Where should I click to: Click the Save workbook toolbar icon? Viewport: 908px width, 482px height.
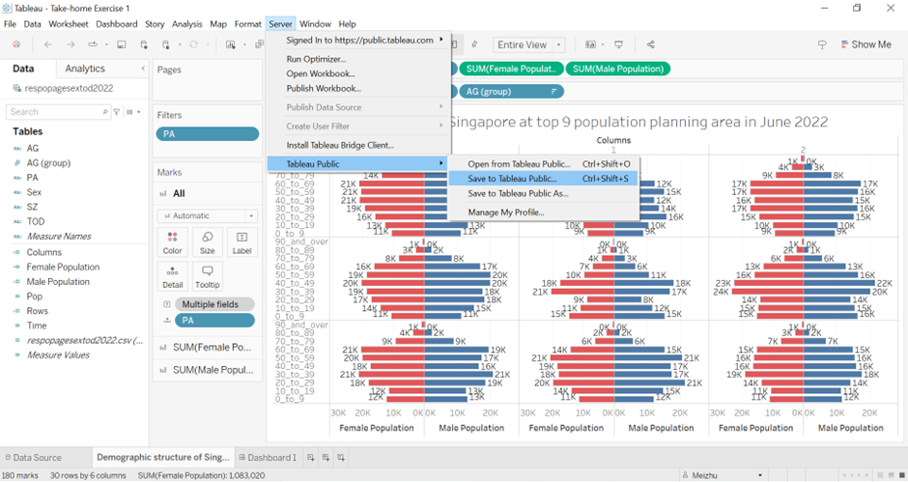pyautogui.click(x=121, y=44)
